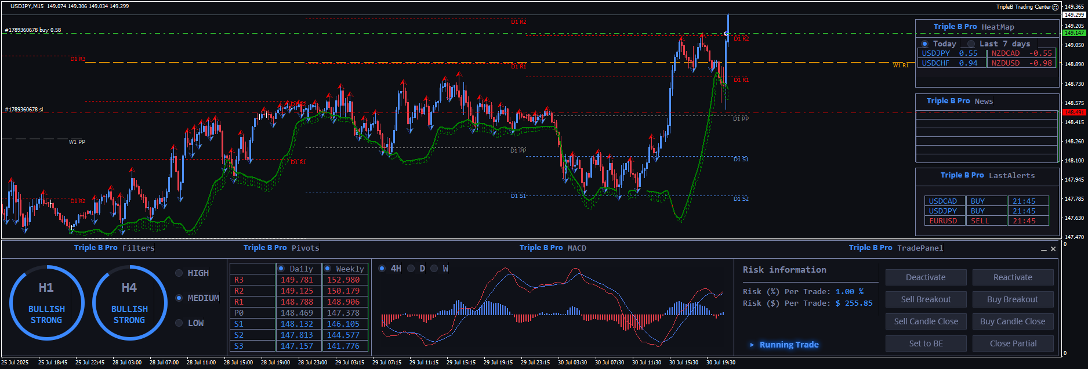Viewport: 1088px width, 369px height.
Task: Toggle the Daily pivots option
Action: click(x=281, y=269)
